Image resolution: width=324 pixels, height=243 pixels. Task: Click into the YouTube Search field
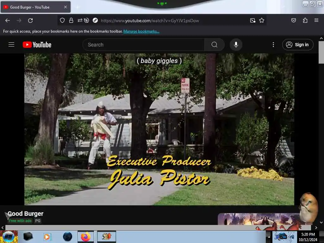[x=143, y=45]
